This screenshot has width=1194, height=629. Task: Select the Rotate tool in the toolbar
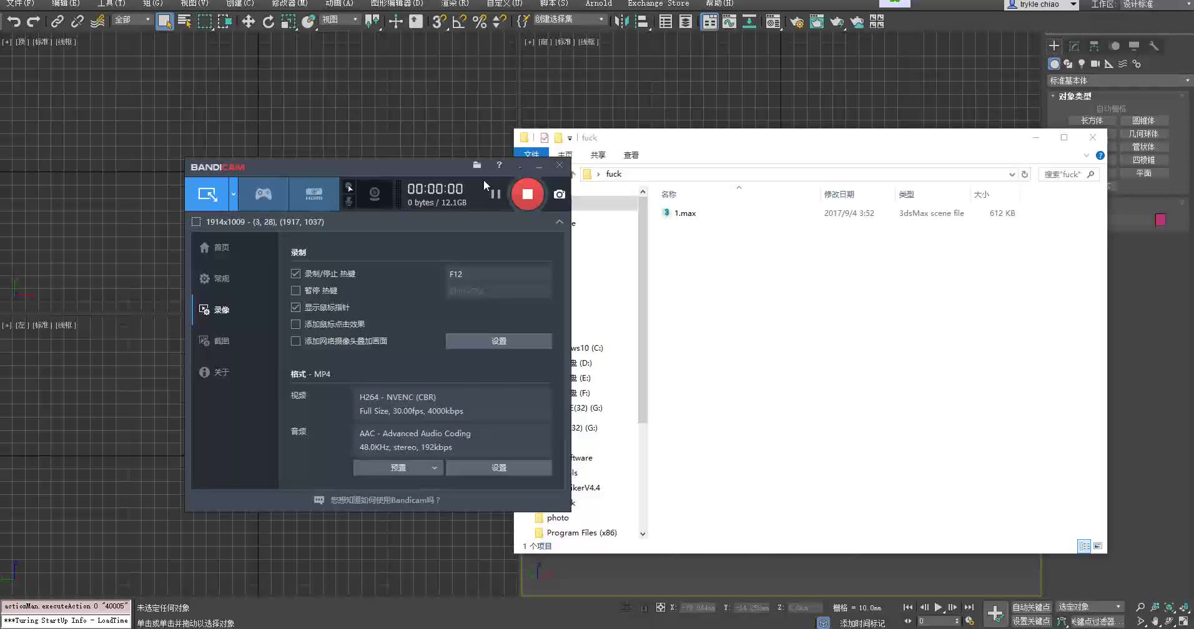tap(269, 21)
